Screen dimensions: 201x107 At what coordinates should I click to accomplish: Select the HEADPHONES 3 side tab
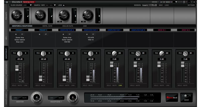tap(6, 83)
